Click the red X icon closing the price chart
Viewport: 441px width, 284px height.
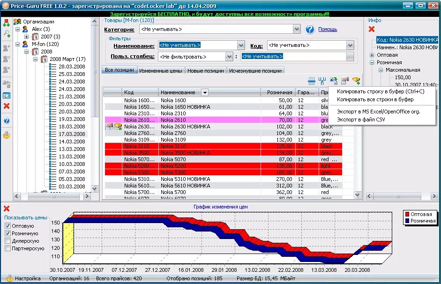[7, 209]
